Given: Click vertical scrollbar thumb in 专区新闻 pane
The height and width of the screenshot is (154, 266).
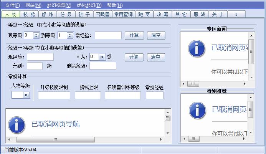Looking at the screenshot, I should tap(251, 51).
